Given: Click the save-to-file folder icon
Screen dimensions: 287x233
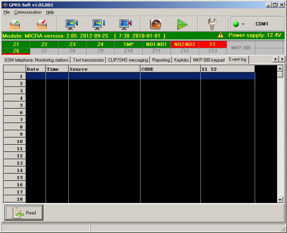Looking at the screenshot, I should pyautogui.click(x=42, y=24).
